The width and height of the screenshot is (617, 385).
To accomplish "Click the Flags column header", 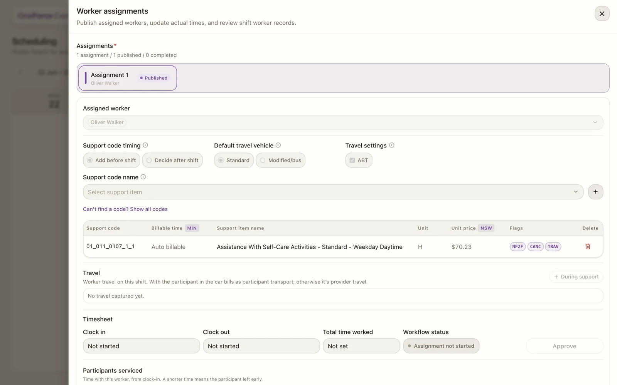I will tap(516, 228).
